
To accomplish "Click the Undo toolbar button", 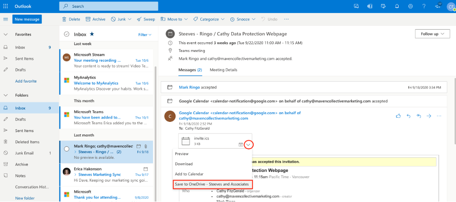I will [269, 19].
